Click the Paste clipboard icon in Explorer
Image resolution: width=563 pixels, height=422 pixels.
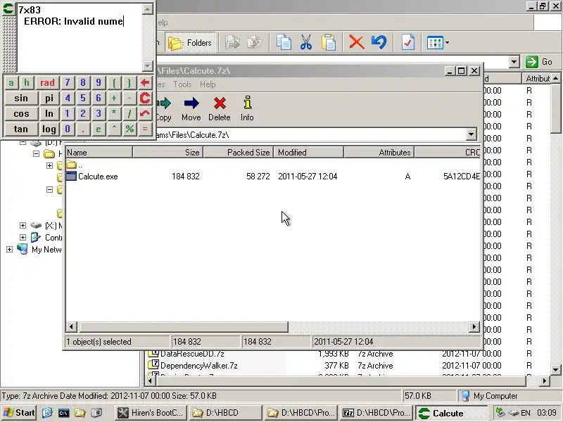[x=329, y=42]
